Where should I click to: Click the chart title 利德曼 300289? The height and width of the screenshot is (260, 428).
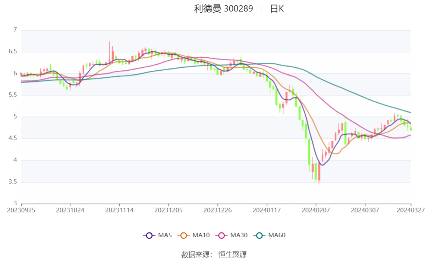223,9
